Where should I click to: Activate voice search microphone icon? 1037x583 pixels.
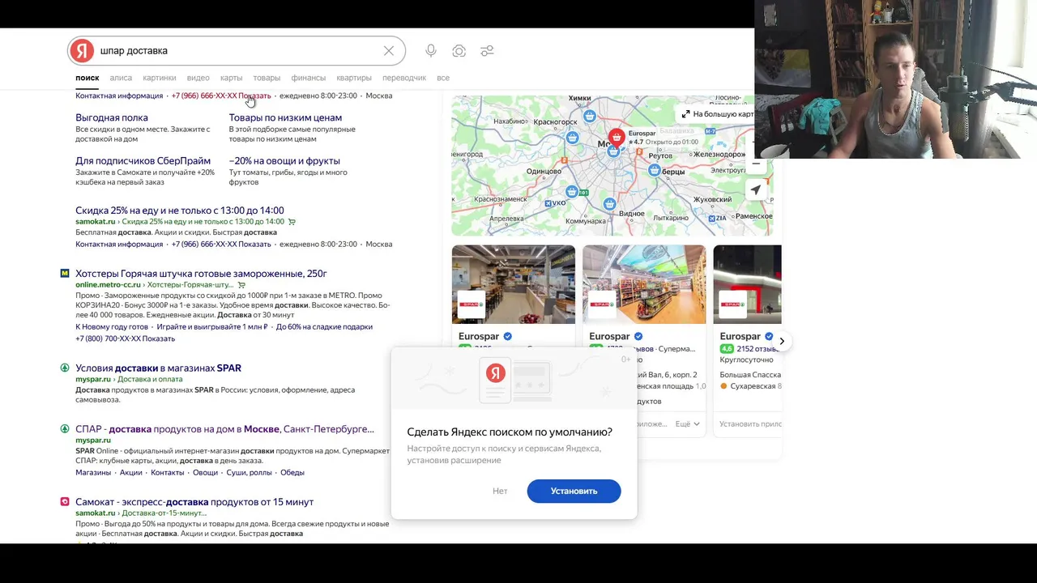(431, 51)
